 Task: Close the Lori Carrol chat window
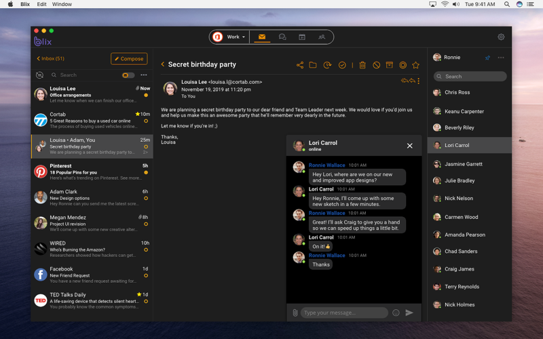pyautogui.click(x=410, y=146)
